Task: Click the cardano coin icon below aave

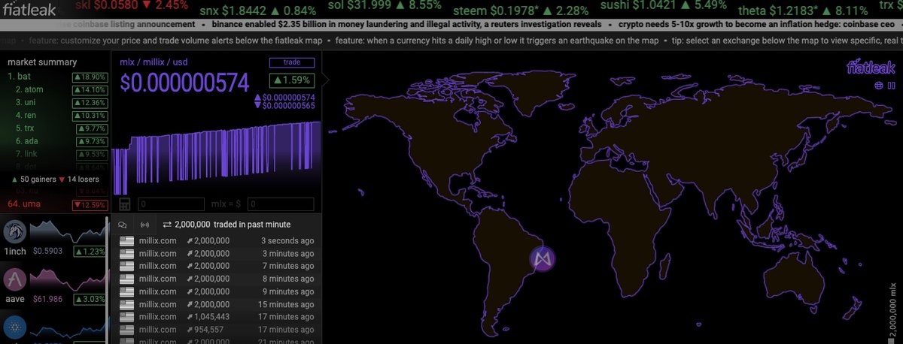Action: pyautogui.click(x=15, y=329)
